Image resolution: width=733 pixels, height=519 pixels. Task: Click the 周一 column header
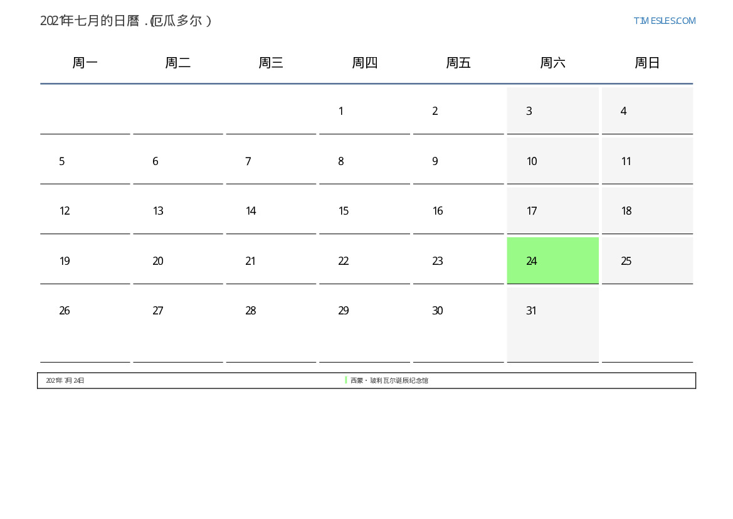85,63
